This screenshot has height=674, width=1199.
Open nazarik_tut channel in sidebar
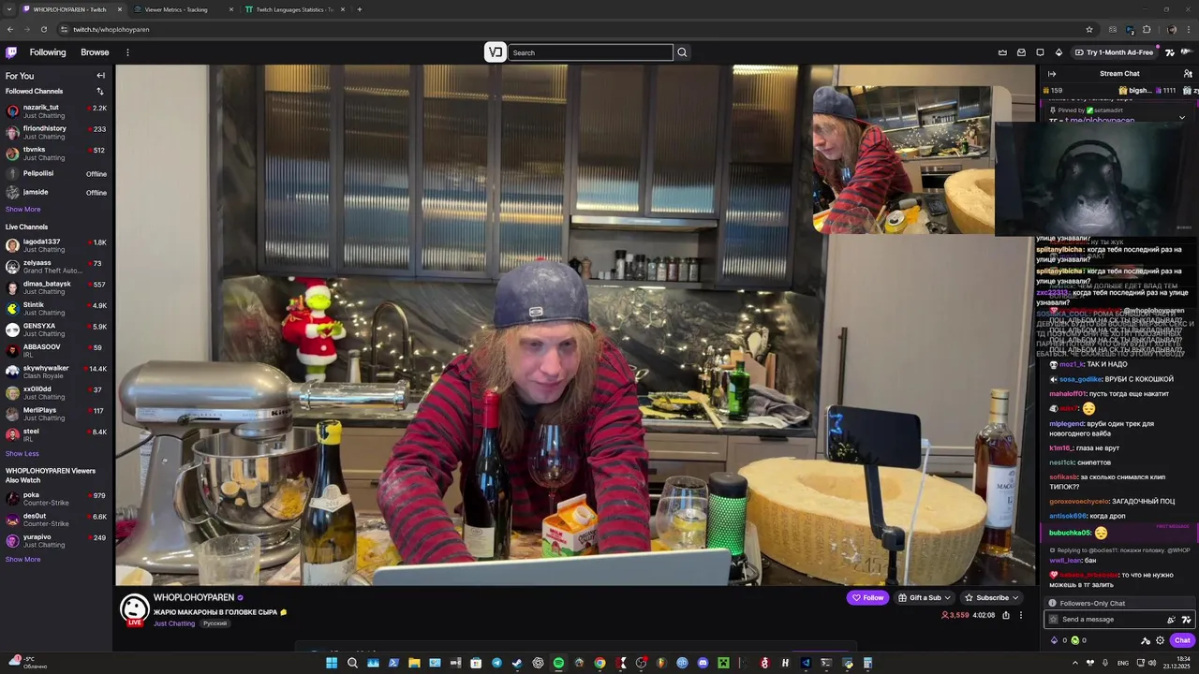tap(56, 110)
